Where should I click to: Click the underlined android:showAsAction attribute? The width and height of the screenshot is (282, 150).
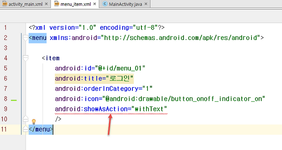(x=111, y=109)
